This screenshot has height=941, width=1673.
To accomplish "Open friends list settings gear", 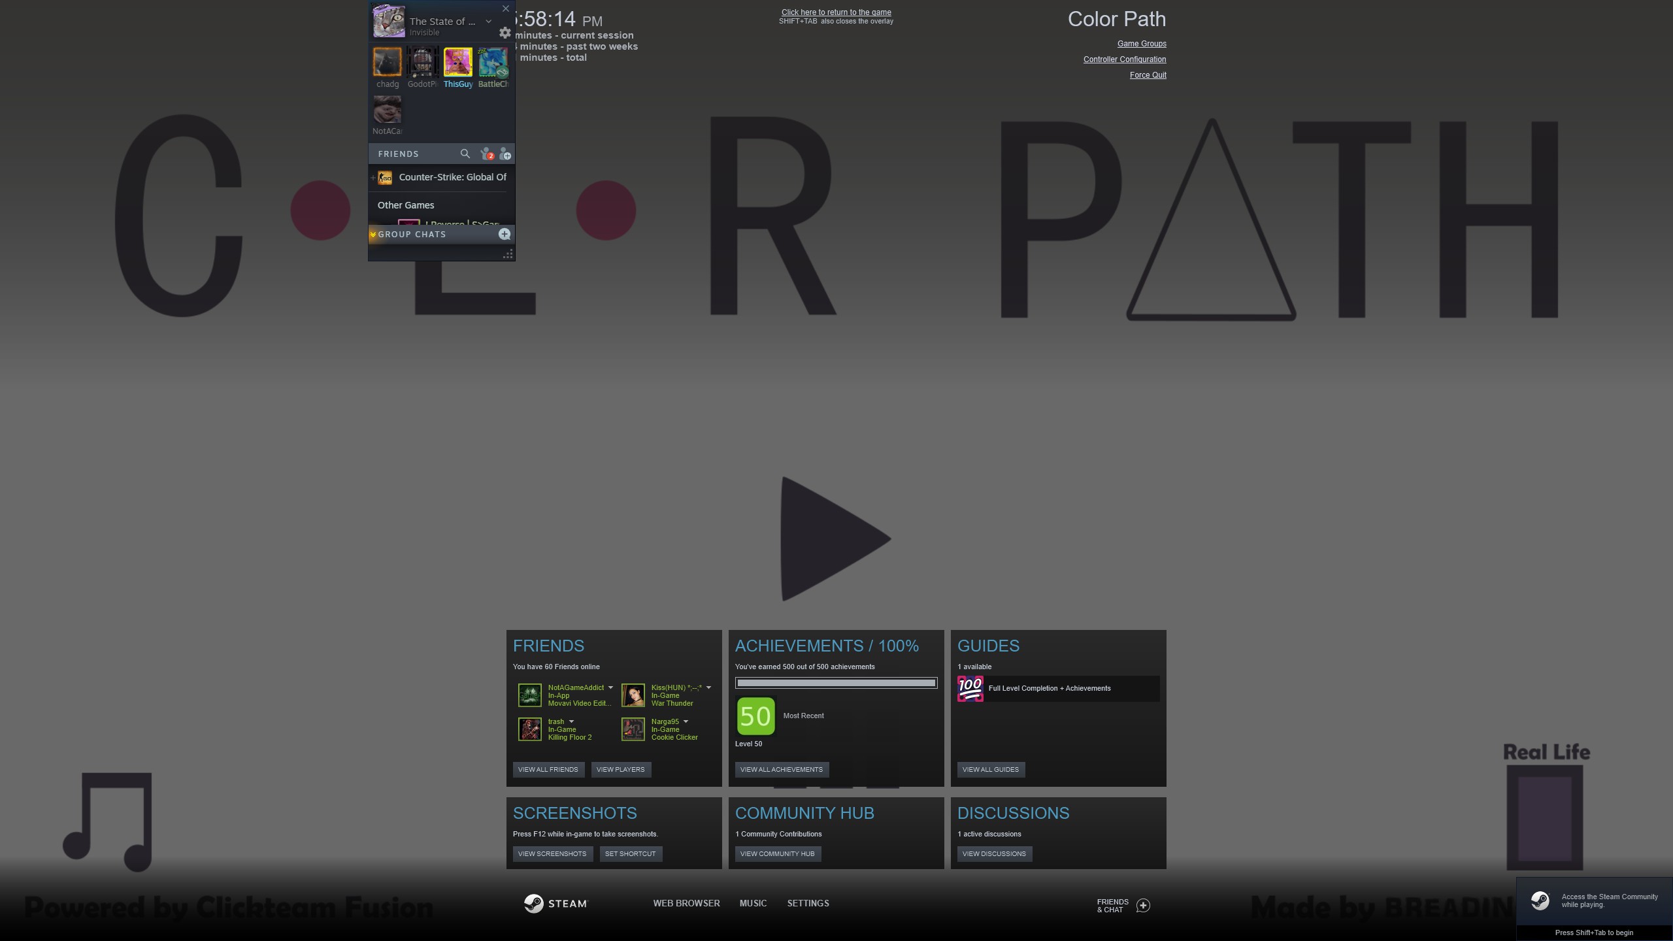I will coord(505,32).
